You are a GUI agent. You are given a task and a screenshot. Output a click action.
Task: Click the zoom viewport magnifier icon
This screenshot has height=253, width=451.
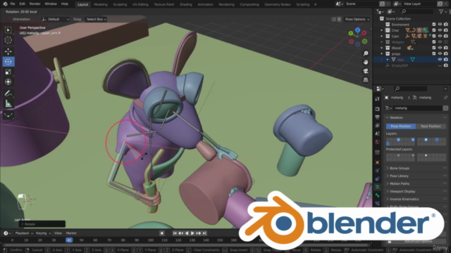click(x=366, y=53)
